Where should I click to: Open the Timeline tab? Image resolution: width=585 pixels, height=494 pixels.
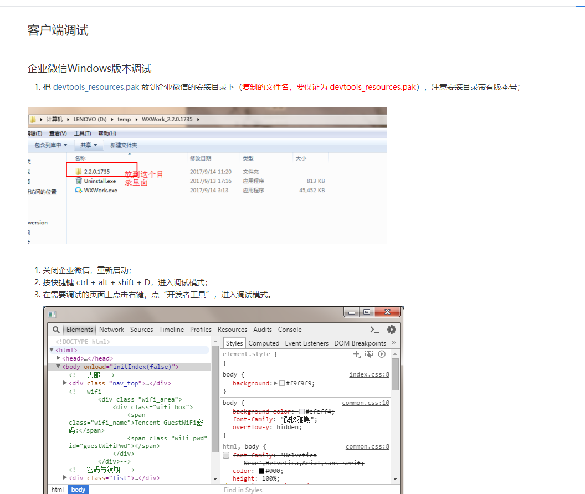coord(171,330)
